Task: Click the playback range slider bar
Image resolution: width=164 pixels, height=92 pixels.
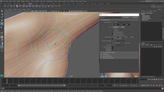Action: 42,85
